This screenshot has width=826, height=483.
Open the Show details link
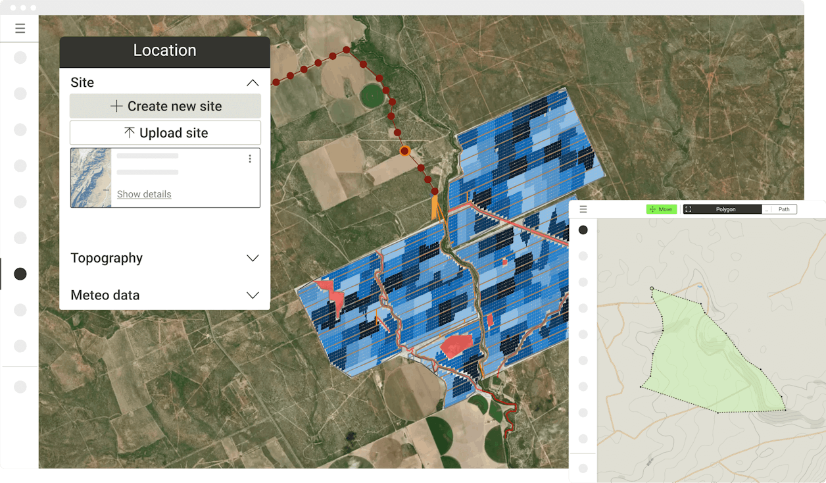[x=144, y=194]
